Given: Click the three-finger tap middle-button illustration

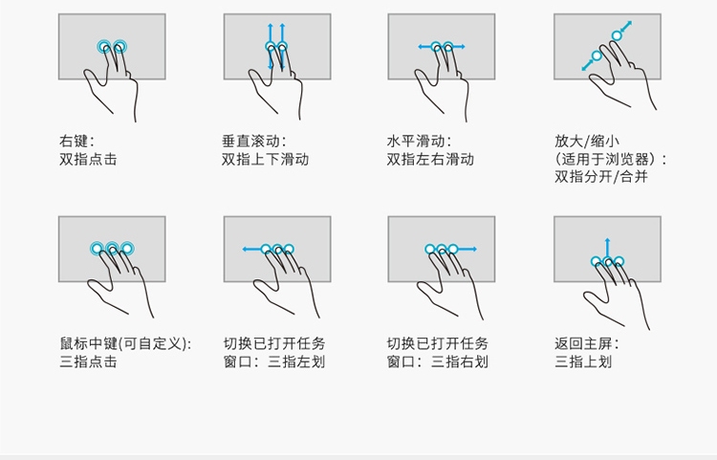Looking at the screenshot, I should point(112,267).
